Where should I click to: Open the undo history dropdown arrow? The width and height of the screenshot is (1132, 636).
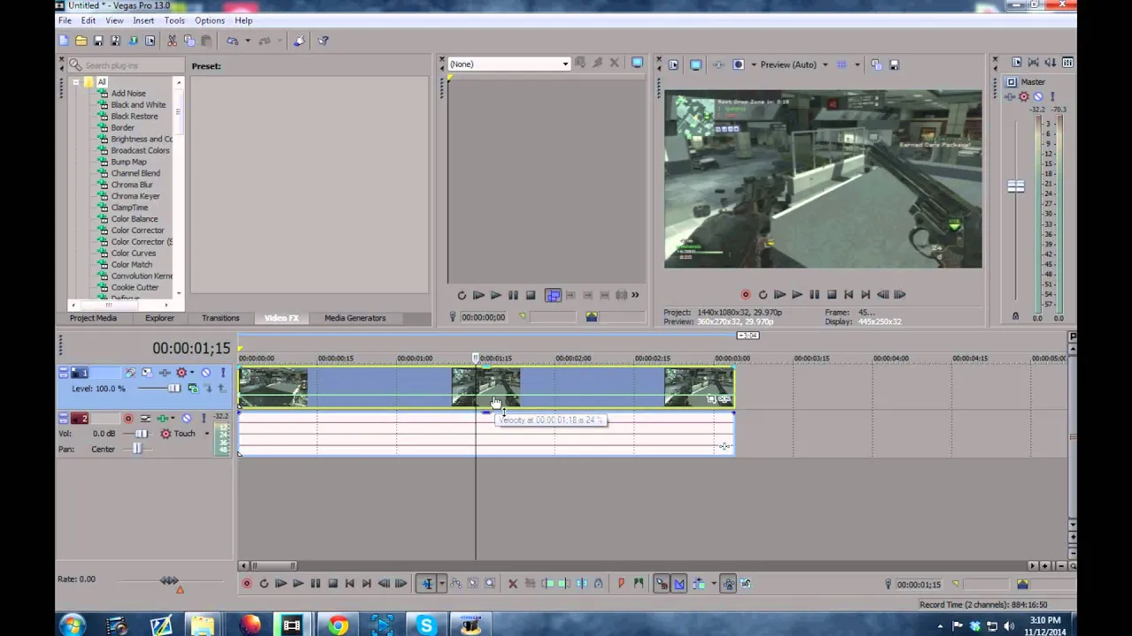click(x=247, y=41)
